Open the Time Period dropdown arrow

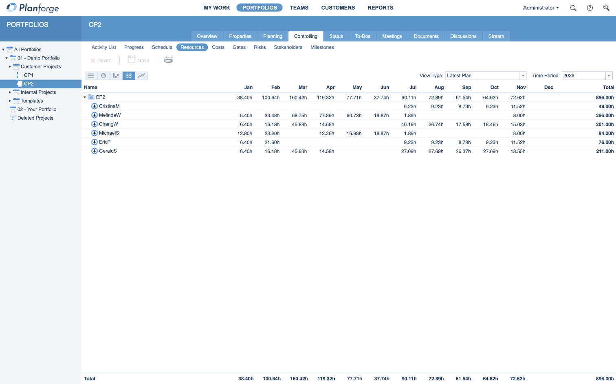[609, 76]
